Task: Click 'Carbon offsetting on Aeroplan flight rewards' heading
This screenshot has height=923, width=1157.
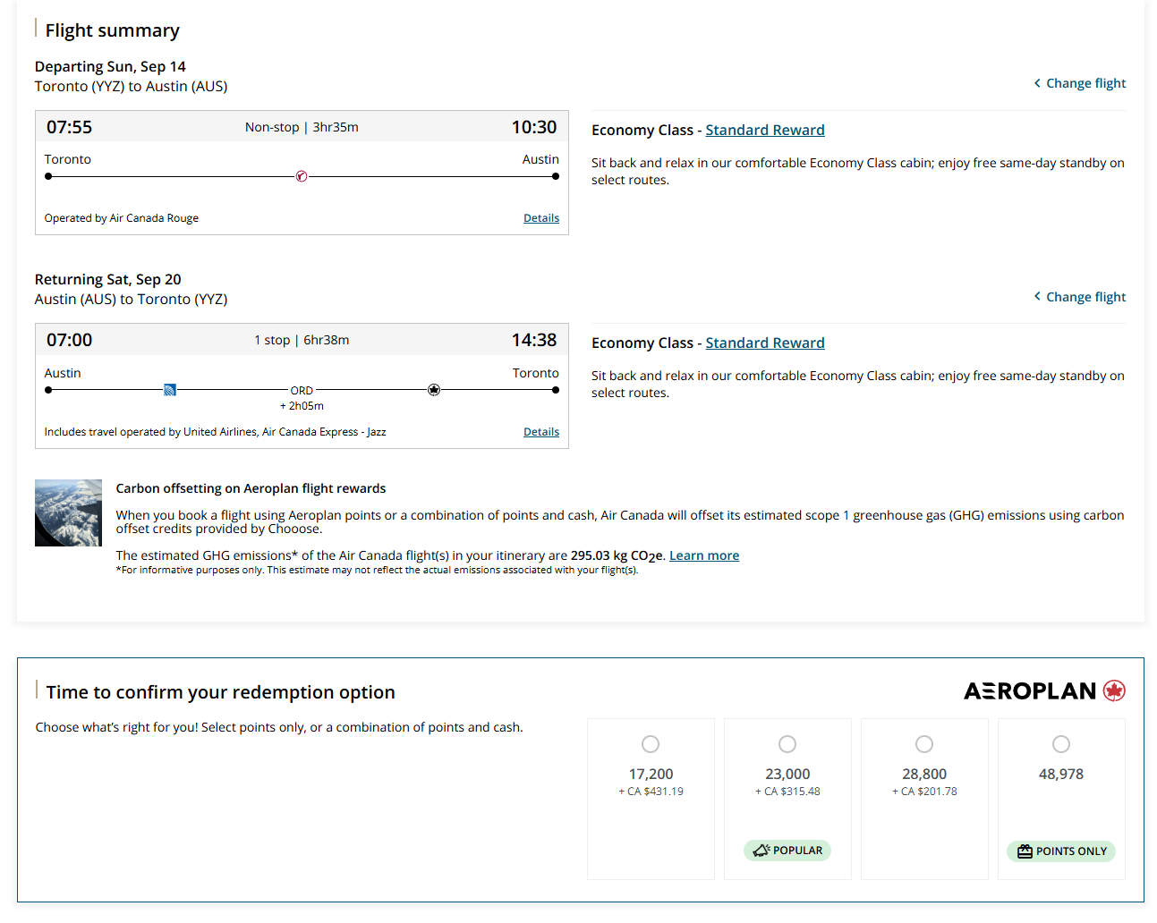Action: pyautogui.click(x=251, y=488)
